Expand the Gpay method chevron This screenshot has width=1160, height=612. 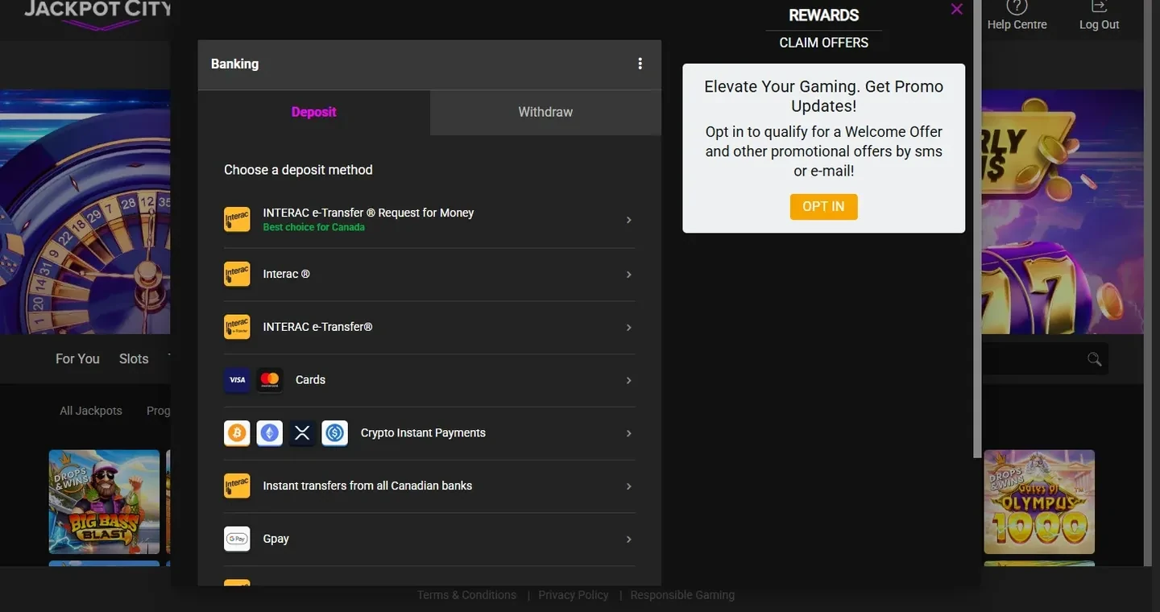click(629, 540)
